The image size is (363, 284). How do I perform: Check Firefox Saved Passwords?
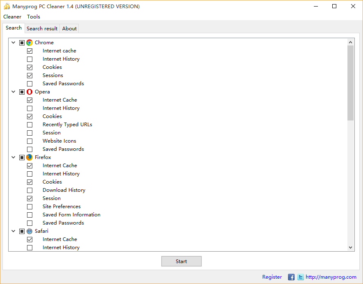coord(29,223)
